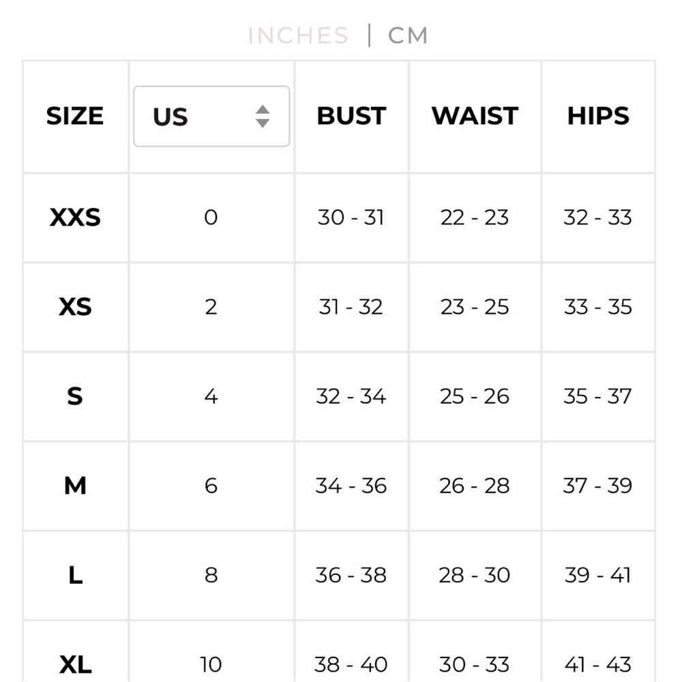
Task: Click the BUST column header
Action: pyautogui.click(x=351, y=116)
